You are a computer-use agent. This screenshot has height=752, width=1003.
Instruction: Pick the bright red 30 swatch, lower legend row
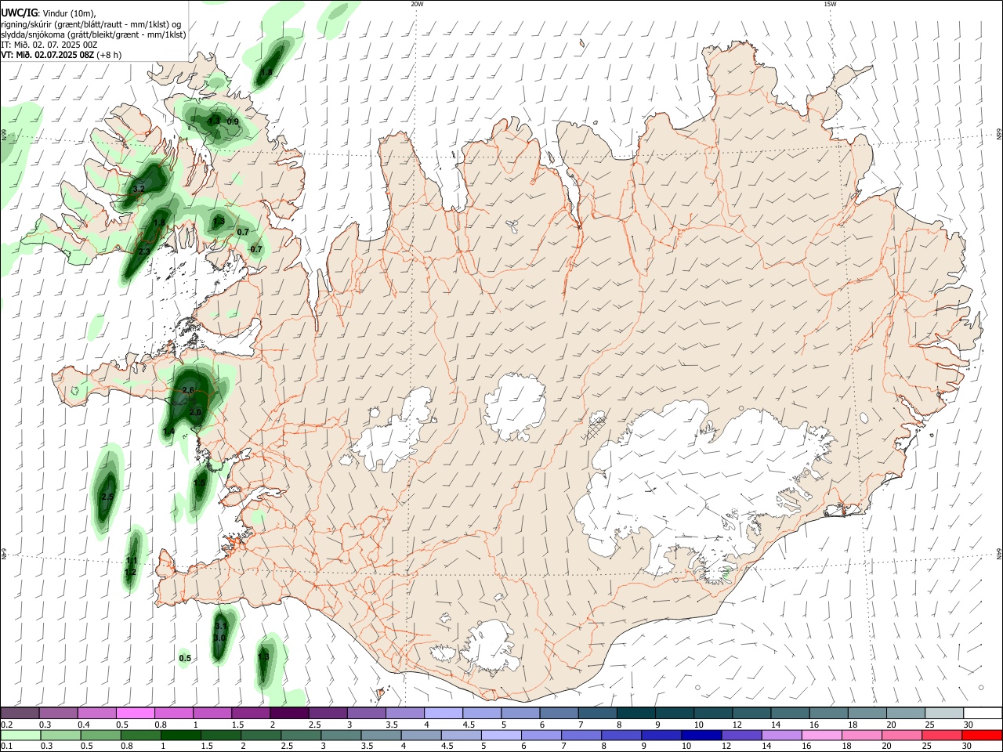tap(981, 735)
